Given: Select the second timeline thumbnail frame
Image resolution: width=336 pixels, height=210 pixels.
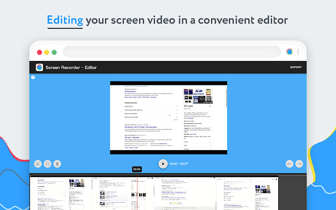Looking at the screenshot, I should 123,193.
